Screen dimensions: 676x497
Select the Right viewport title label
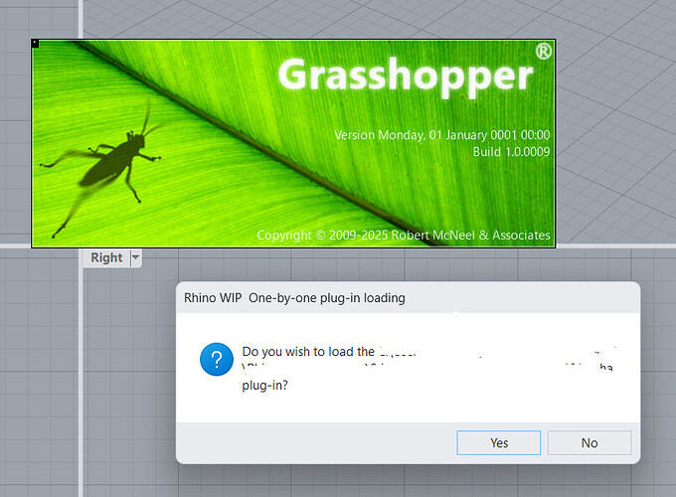106,257
